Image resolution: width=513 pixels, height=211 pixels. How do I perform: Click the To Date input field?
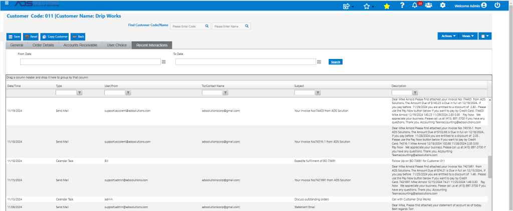click(245, 61)
